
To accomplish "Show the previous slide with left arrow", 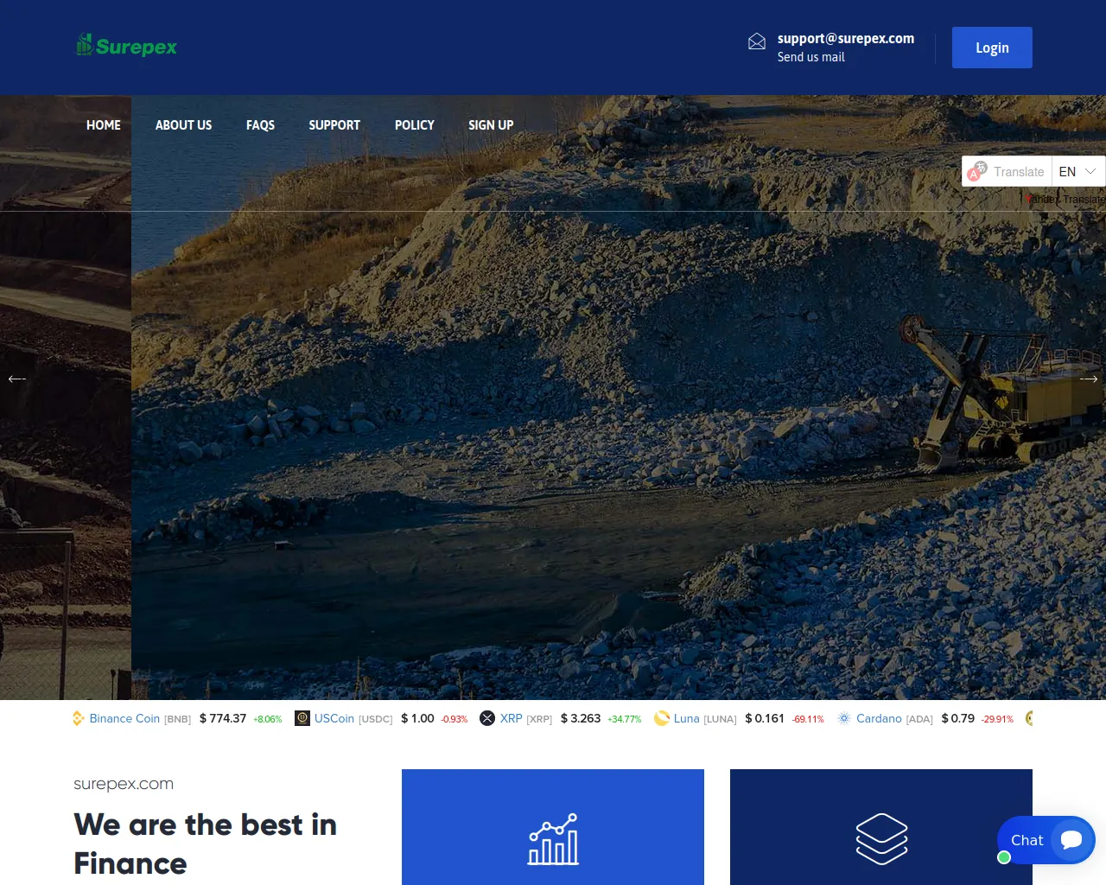I will tap(17, 379).
